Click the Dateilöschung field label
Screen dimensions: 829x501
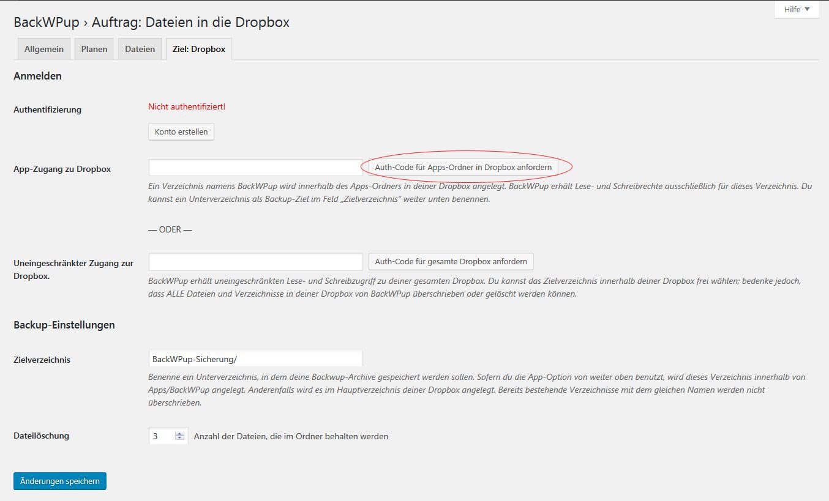click(x=42, y=436)
